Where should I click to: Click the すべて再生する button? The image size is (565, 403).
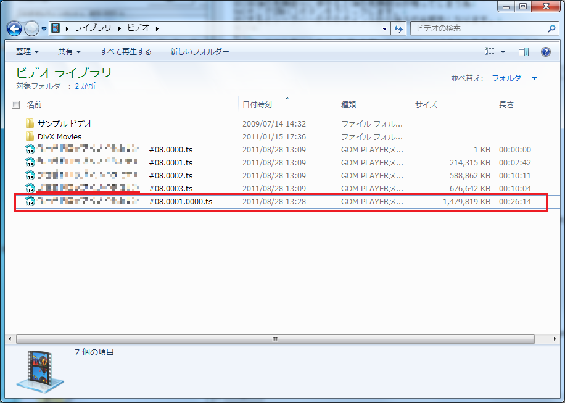(x=126, y=52)
